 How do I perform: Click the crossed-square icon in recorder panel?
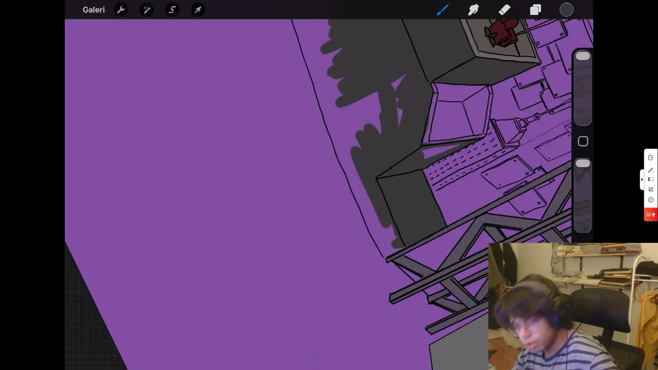tap(651, 189)
